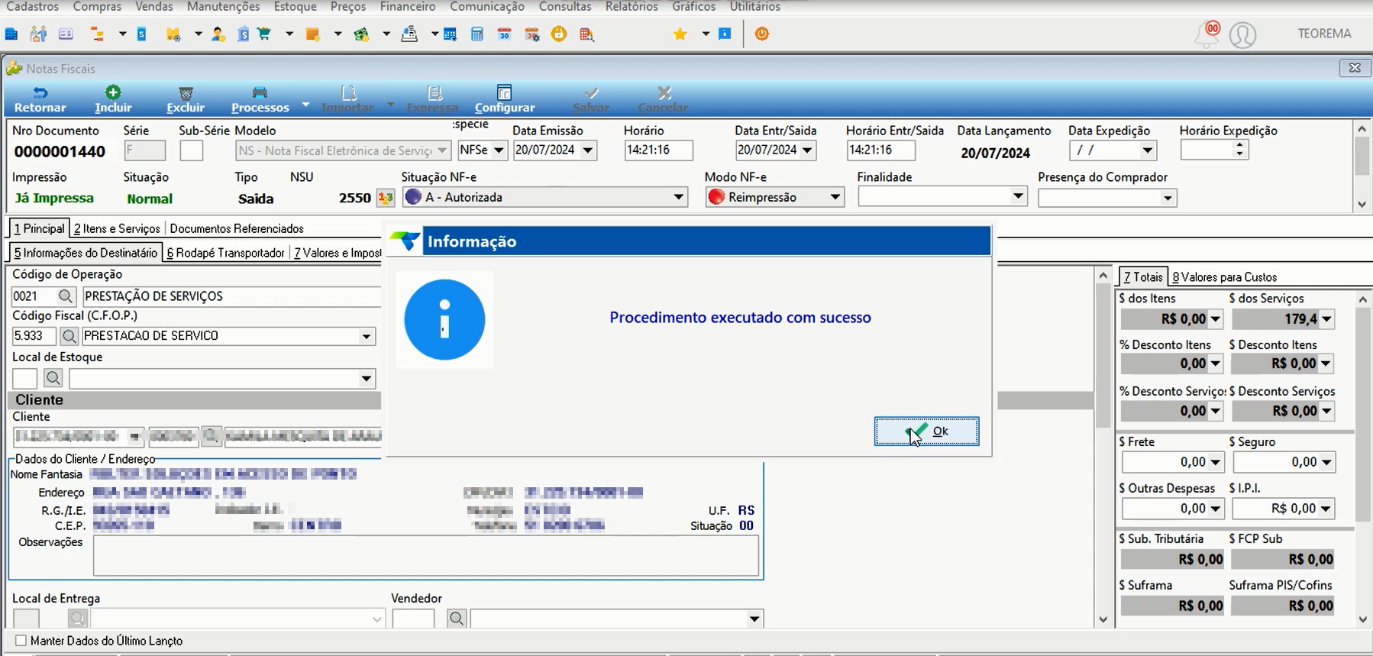Click the Incluir green plus icon
This screenshot has height=656, width=1373.
tap(113, 92)
